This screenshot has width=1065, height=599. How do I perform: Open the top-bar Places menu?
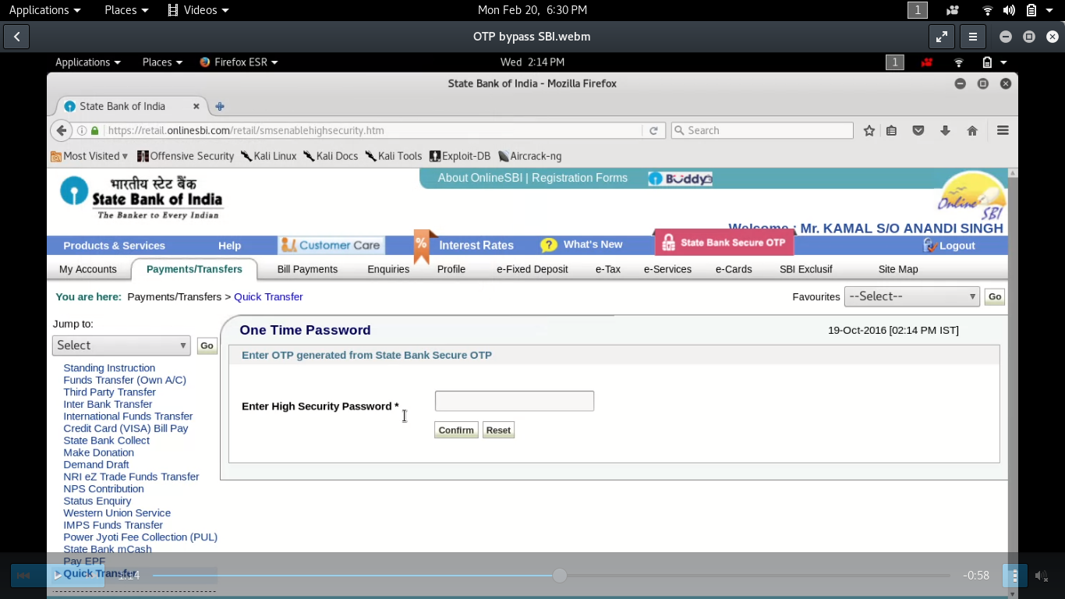(x=126, y=10)
